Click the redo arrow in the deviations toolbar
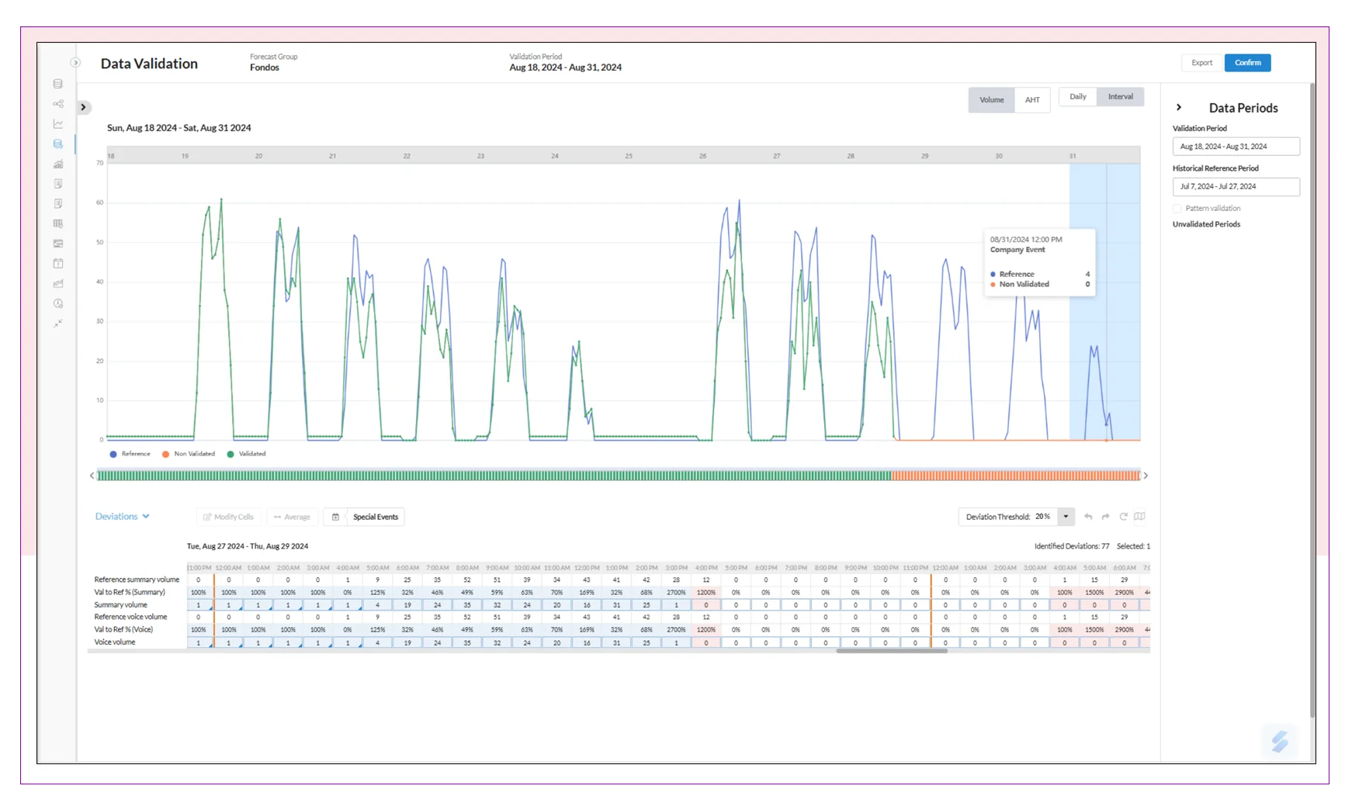This screenshot has width=1352, height=810. click(x=1105, y=517)
